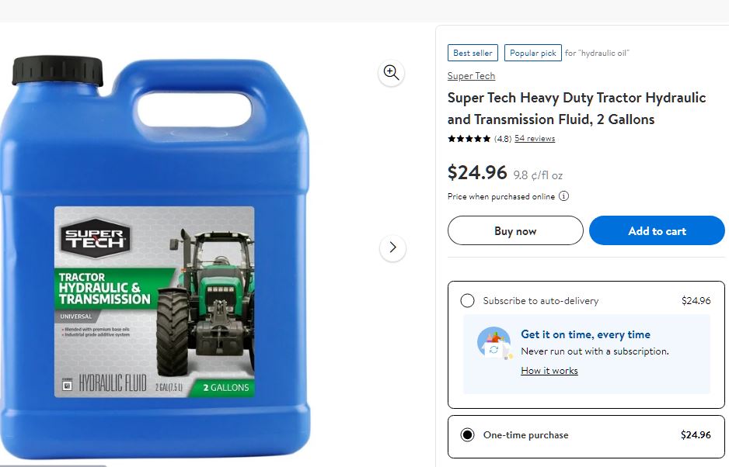This screenshot has height=467, width=729.
Task: Click the Best seller badge
Action: coord(473,53)
